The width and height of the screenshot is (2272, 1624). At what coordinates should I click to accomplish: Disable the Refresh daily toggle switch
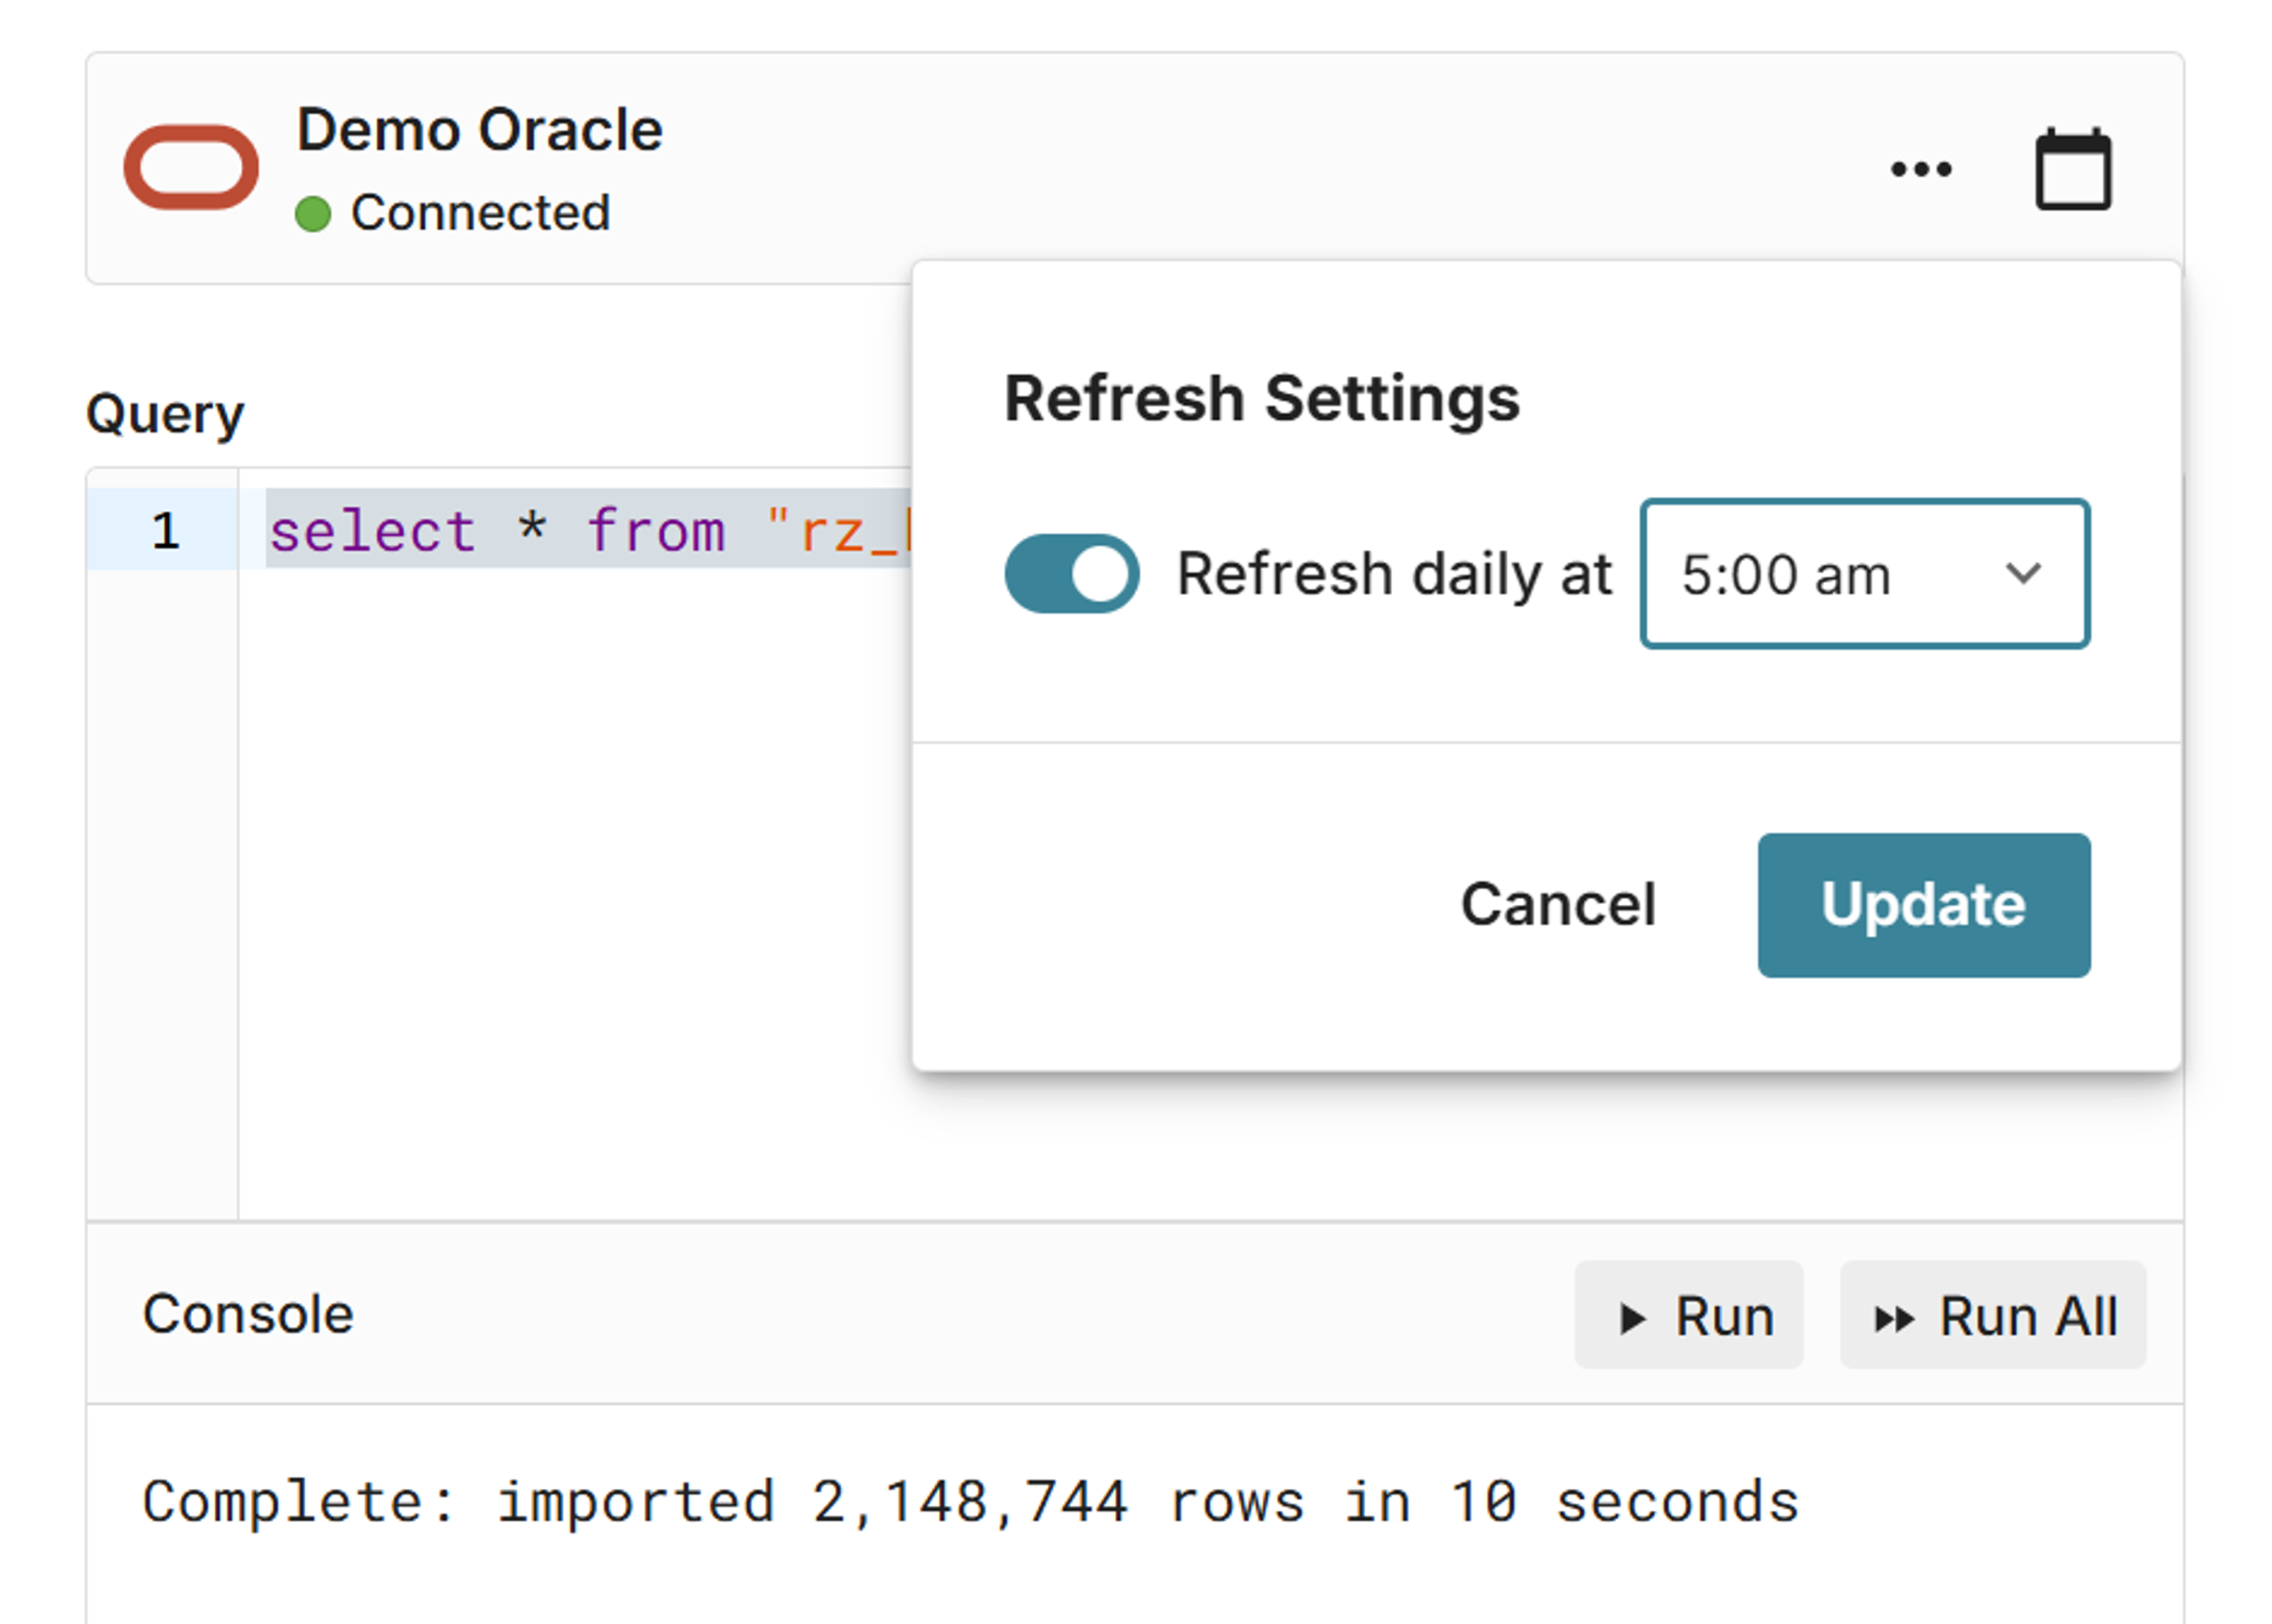(1072, 574)
